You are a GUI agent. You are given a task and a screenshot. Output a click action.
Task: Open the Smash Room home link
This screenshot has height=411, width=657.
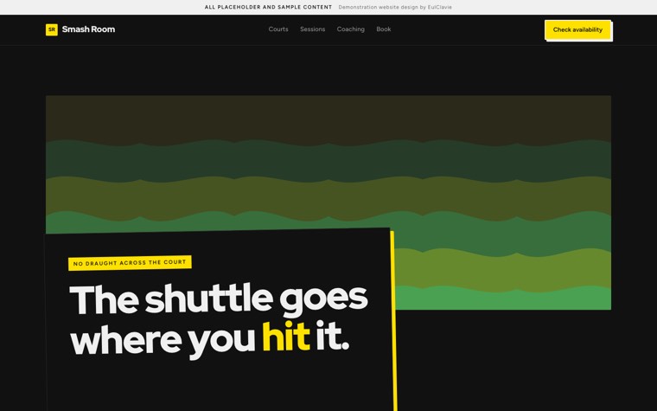[x=80, y=29]
